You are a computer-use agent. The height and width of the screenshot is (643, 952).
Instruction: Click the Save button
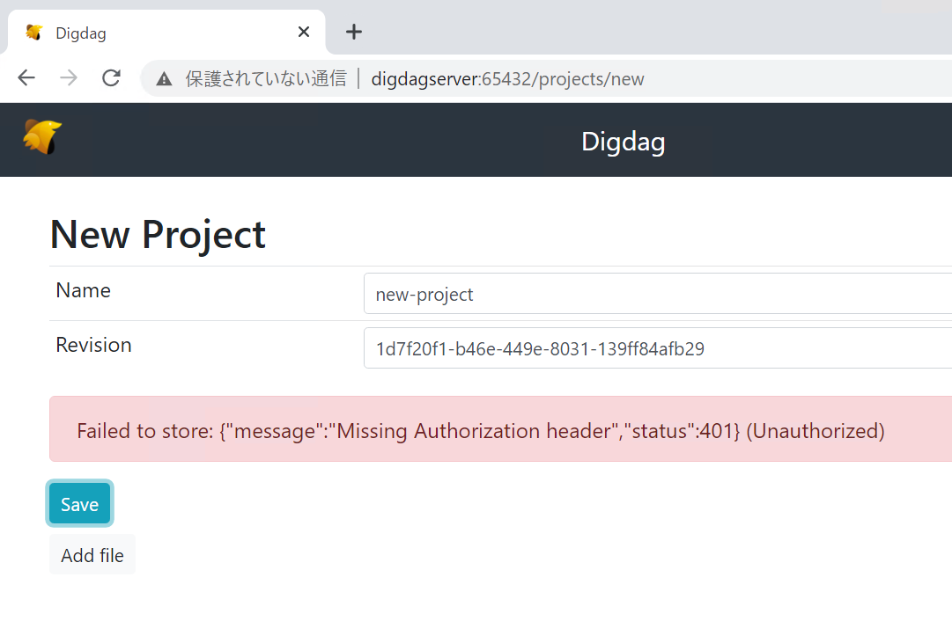(x=79, y=503)
